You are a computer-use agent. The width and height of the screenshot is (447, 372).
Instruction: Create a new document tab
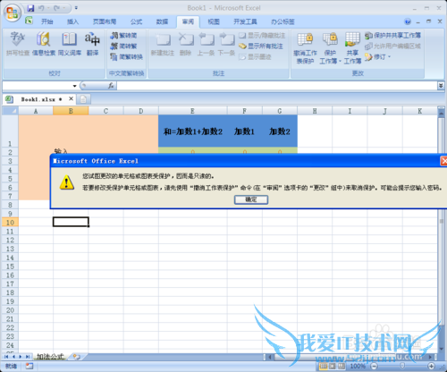click(83, 99)
